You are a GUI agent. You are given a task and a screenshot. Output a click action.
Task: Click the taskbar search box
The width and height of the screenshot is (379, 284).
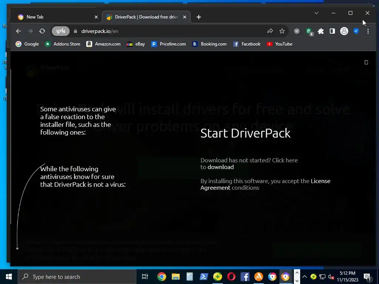(x=77, y=277)
